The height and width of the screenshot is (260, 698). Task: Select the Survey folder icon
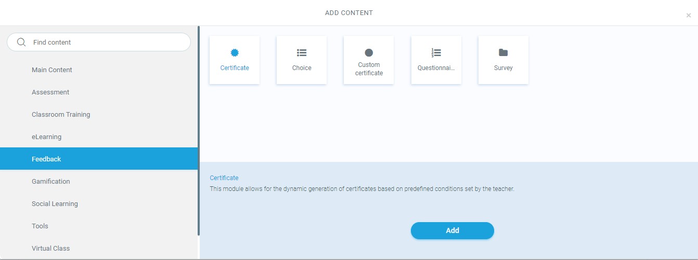503,52
